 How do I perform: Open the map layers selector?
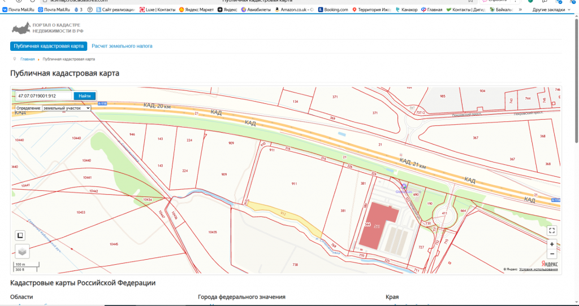22,251
